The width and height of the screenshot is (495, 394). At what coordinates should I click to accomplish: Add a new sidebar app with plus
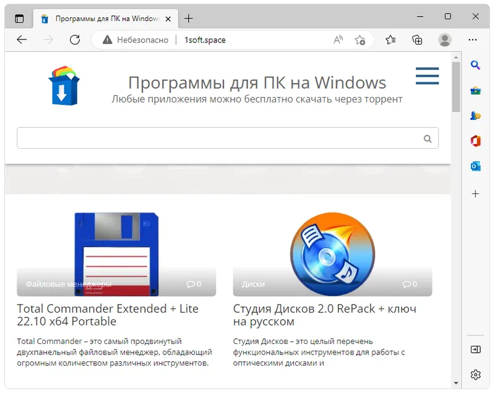click(475, 193)
